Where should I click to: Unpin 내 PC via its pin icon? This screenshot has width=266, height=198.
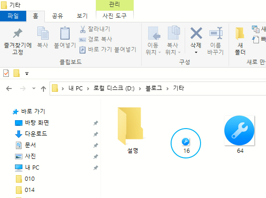[x=96, y=168]
